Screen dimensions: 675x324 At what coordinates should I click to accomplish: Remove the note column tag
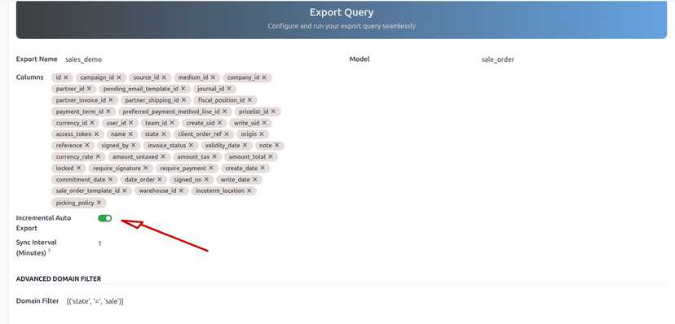(277, 145)
